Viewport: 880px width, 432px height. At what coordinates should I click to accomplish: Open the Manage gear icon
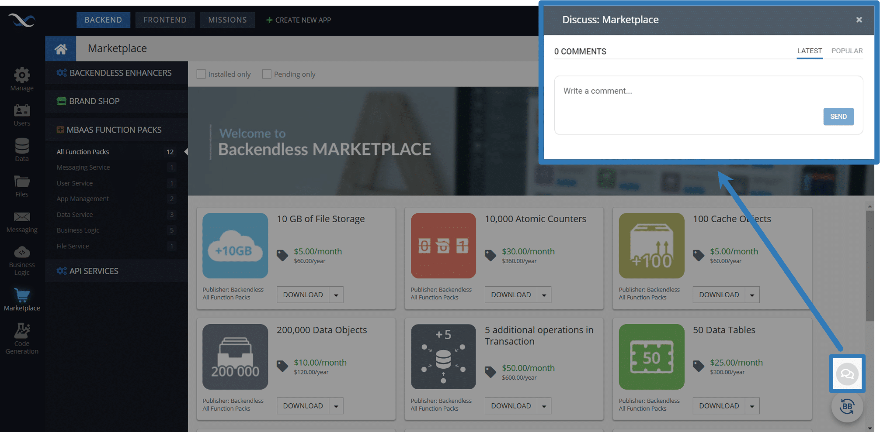click(x=22, y=75)
